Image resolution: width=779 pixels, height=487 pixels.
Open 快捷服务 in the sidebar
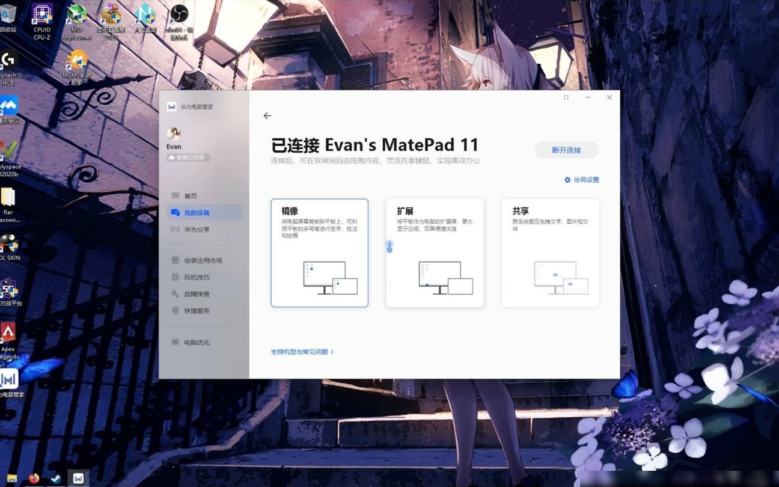point(204,311)
